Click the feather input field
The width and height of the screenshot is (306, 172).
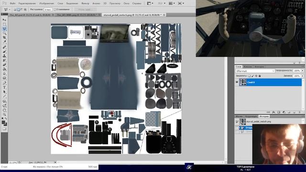[48, 10]
